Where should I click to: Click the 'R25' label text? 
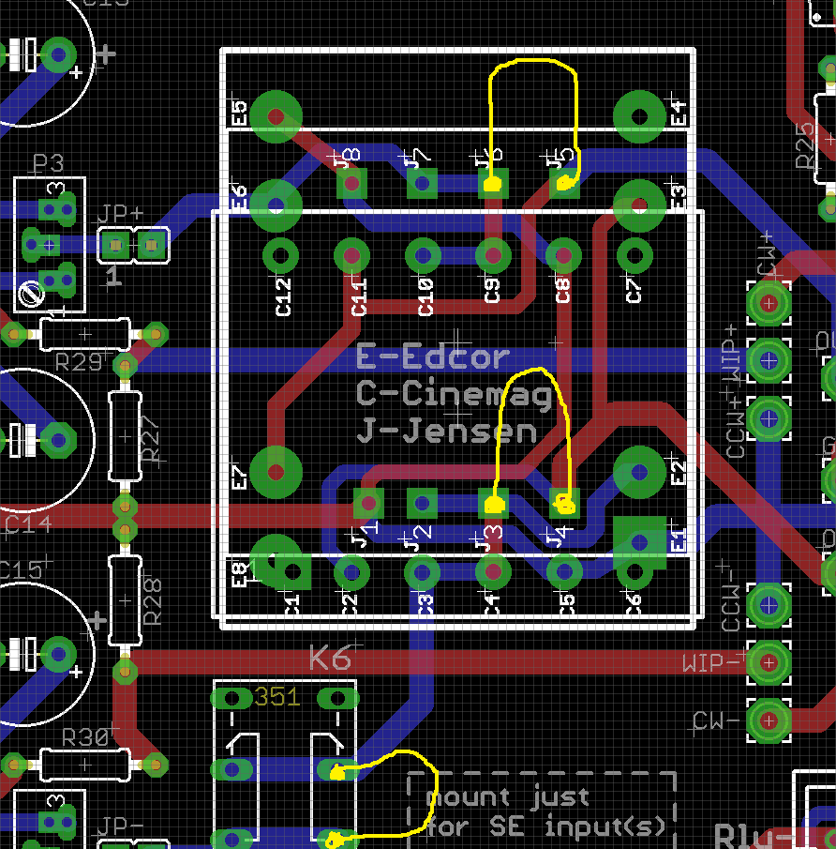pos(805,145)
